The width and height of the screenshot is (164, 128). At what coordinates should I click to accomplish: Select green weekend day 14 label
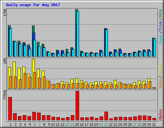pyautogui.click(x=72, y=124)
